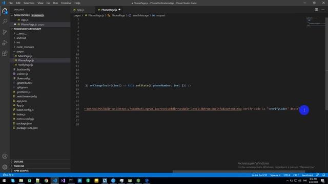Click the PhonePage class breadcrumb
The height and width of the screenshot is (184, 328).
click(118, 15)
